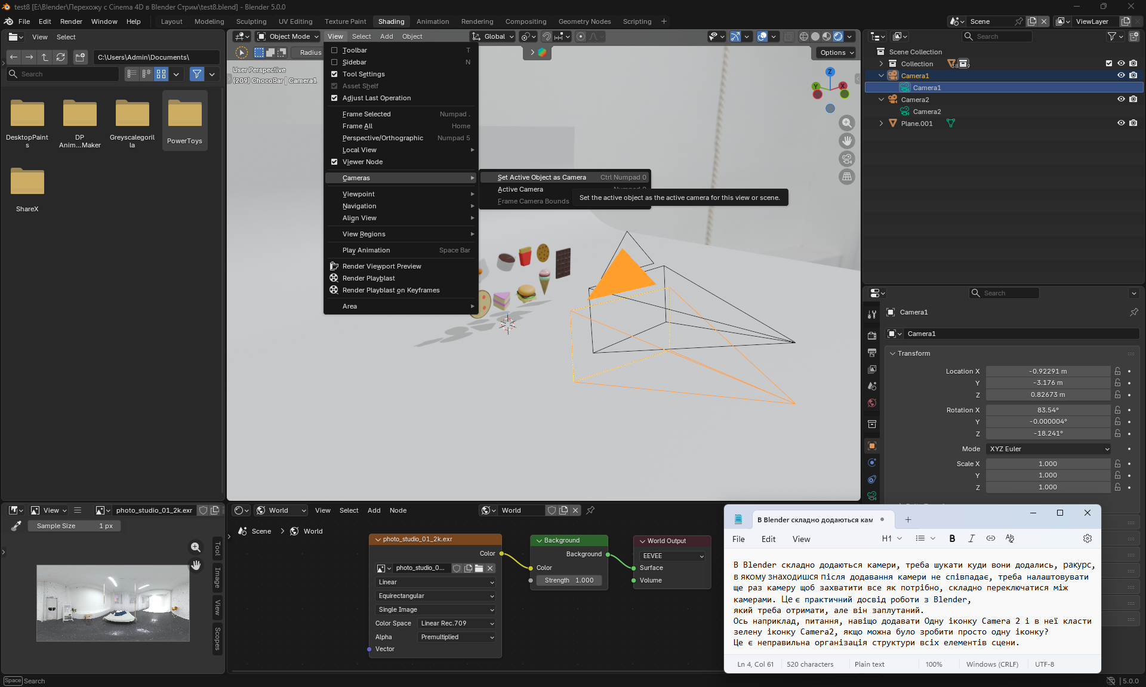The image size is (1146, 687).
Task: Toggle camera view icon in viewport
Action: point(846,159)
